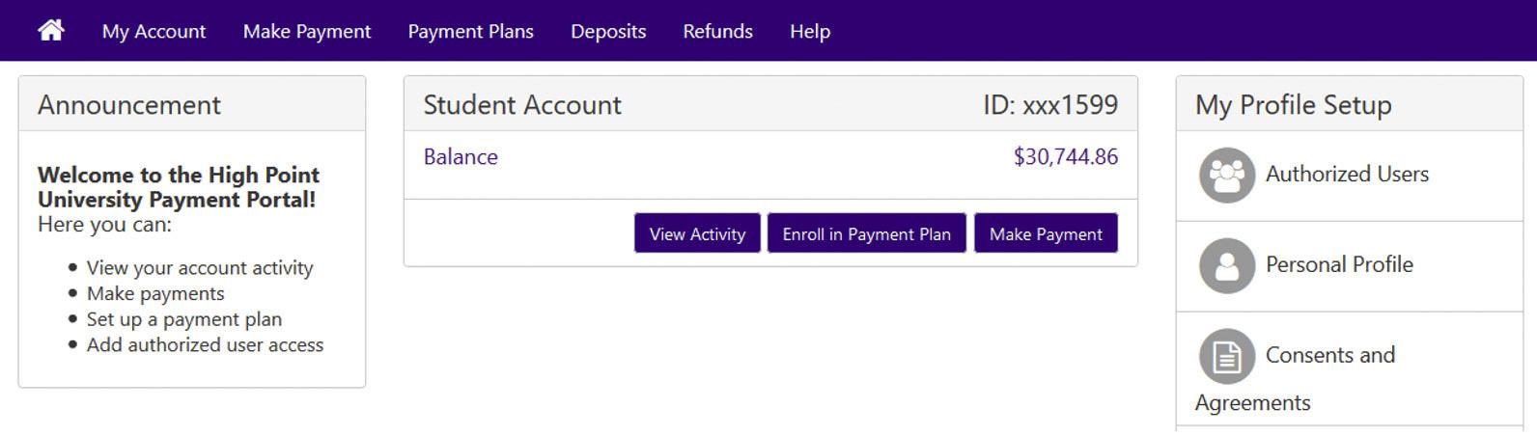1537x436 pixels.
Task: Click the My Profile Setup heading
Action: (x=1294, y=105)
